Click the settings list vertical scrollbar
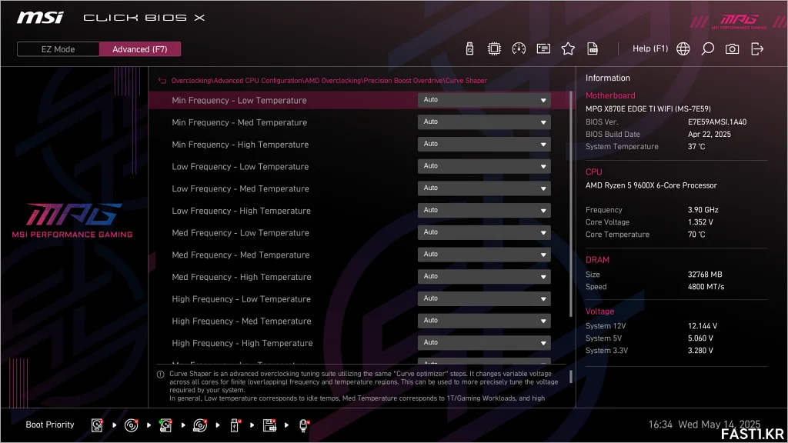Screen dimensions: 788x443 [571, 204]
